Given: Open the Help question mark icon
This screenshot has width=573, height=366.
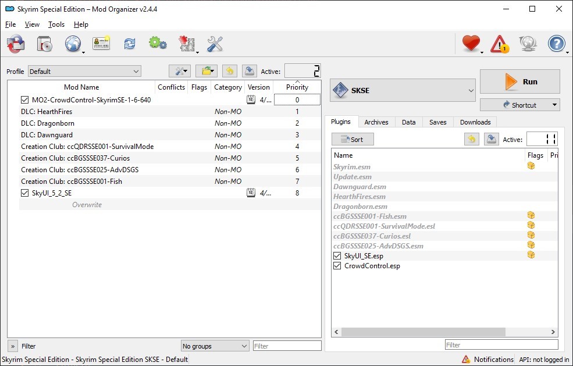Looking at the screenshot, I should 556,44.
